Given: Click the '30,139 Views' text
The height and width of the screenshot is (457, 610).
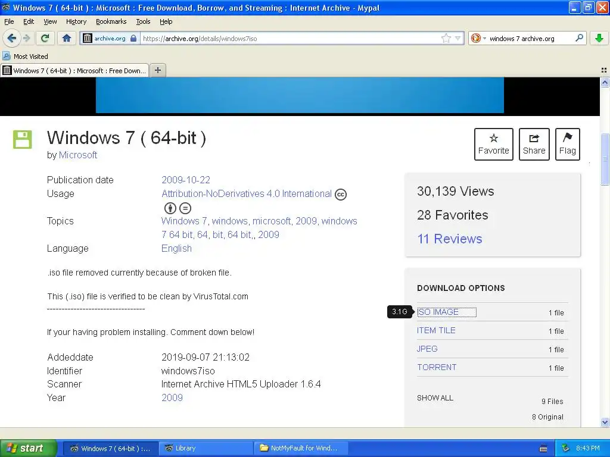Looking at the screenshot, I should coord(455,191).
